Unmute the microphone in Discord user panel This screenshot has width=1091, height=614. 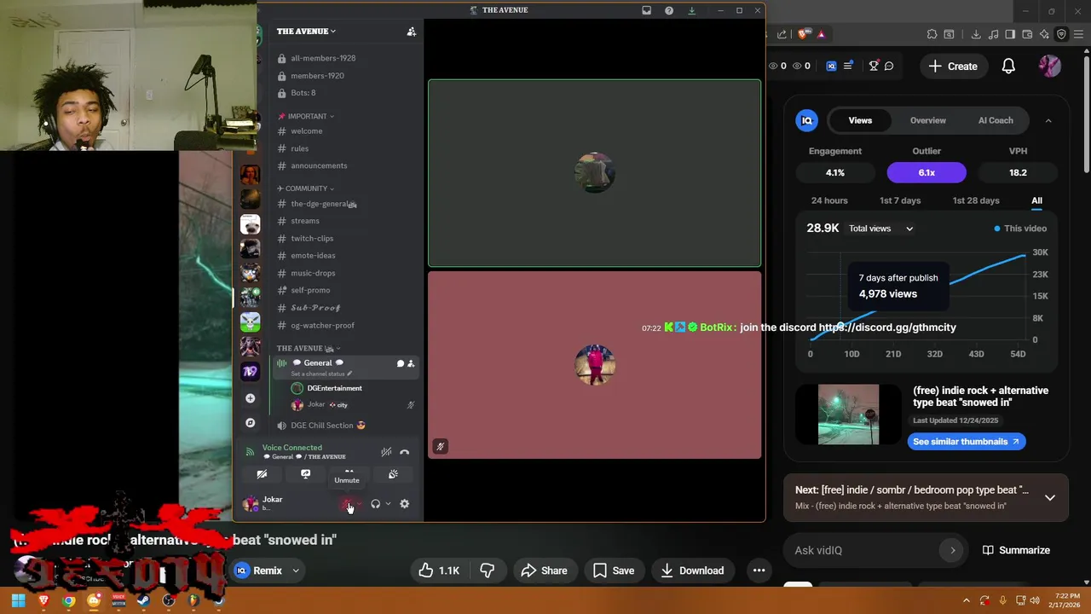click(348, 504)
